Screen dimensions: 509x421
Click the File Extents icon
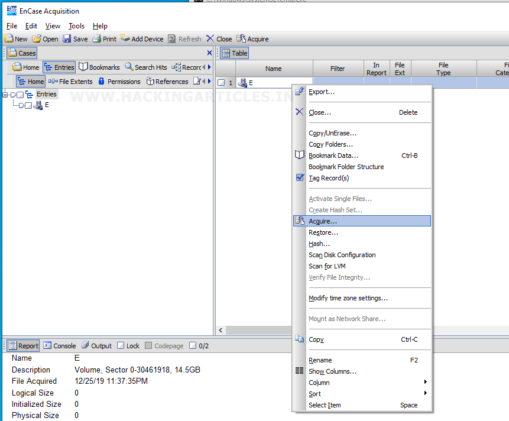(x=53, y=81)
